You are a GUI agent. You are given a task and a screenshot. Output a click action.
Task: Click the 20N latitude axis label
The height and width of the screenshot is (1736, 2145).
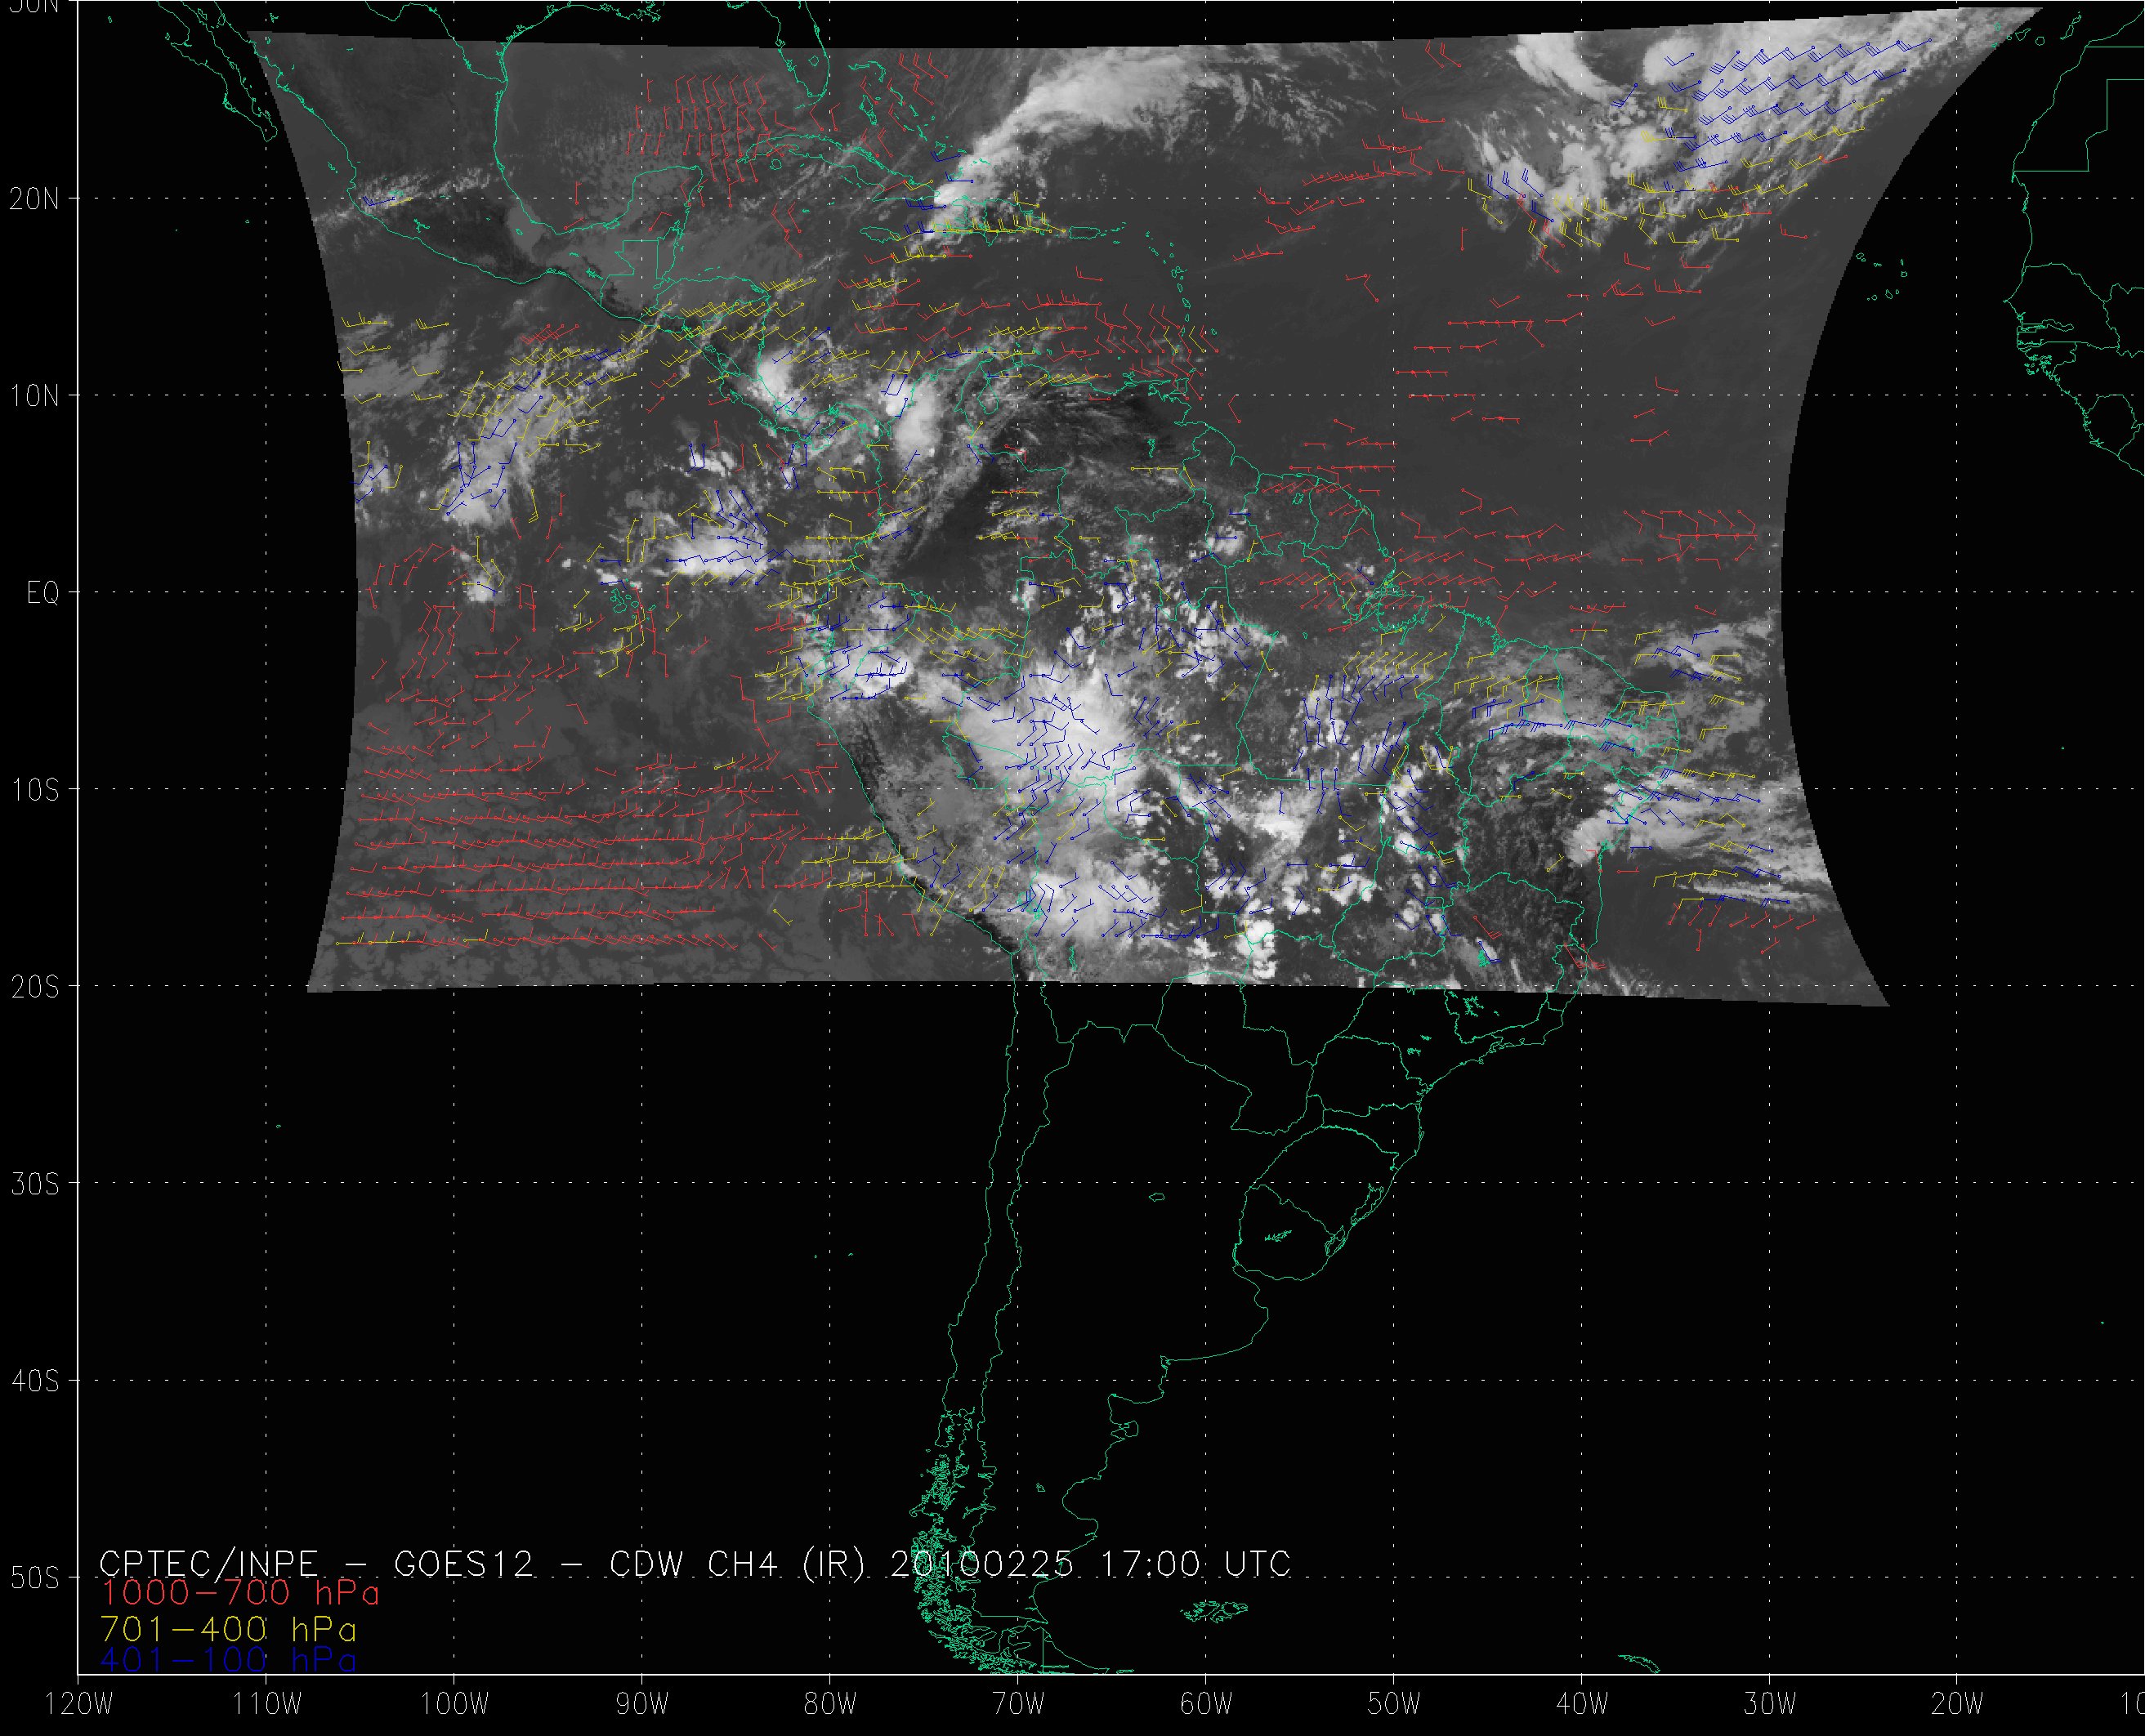[x=35, y=199]
